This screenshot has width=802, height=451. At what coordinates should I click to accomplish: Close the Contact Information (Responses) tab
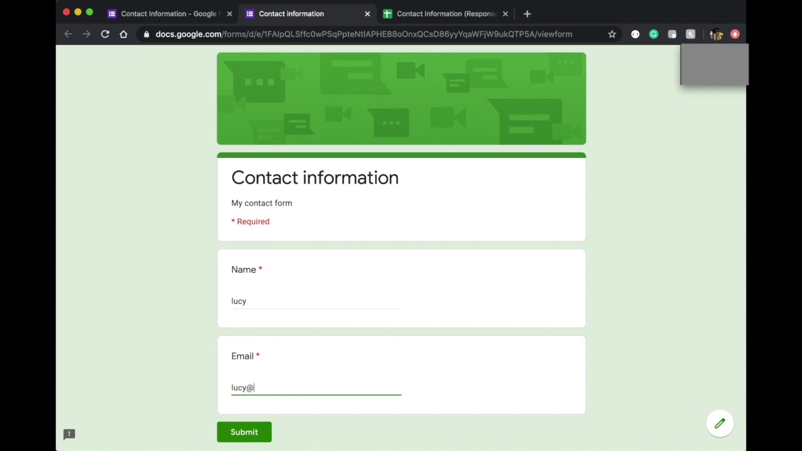tap(505, 14)
